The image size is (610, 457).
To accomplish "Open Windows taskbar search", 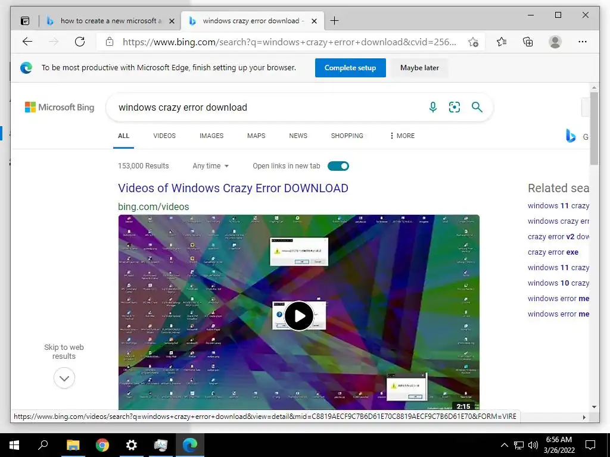I will [43, 445].
